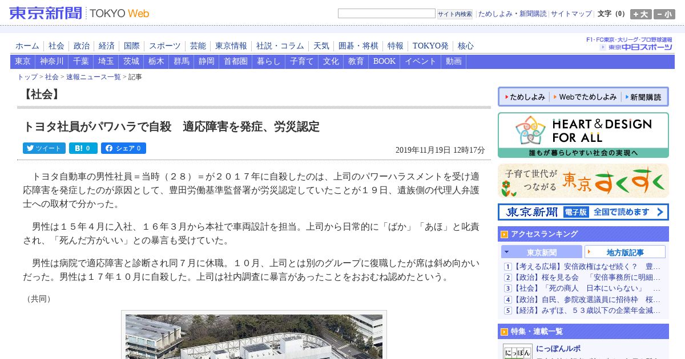Select BOOK in the blue bar
Screen dimensions: 685x359
(384, 62)
